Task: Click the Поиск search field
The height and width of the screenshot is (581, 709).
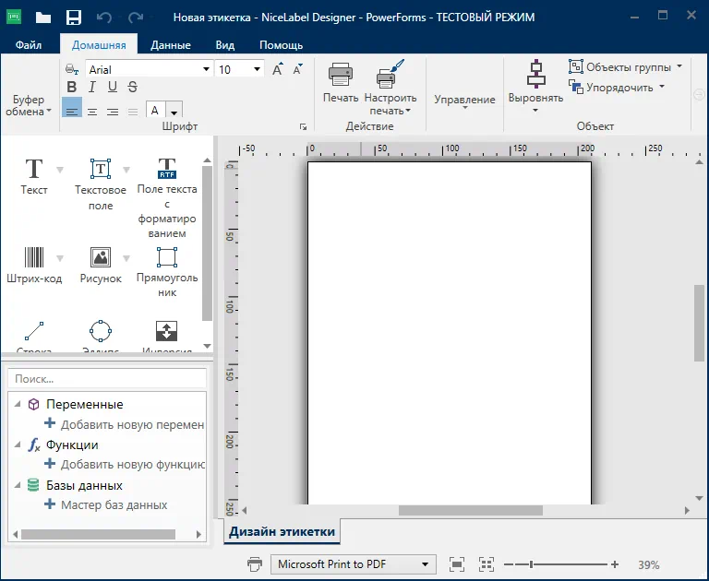Action: (107, 379)
